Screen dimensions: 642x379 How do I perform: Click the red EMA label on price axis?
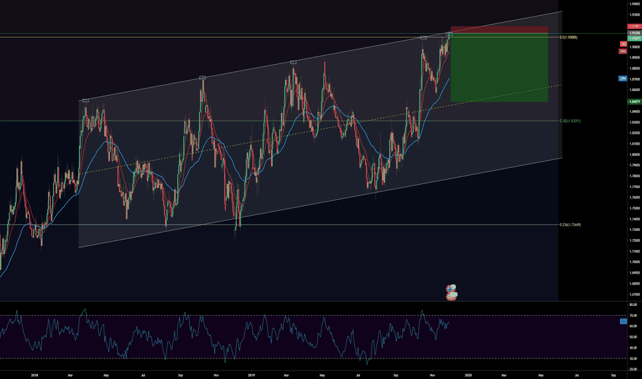(622, 50)
